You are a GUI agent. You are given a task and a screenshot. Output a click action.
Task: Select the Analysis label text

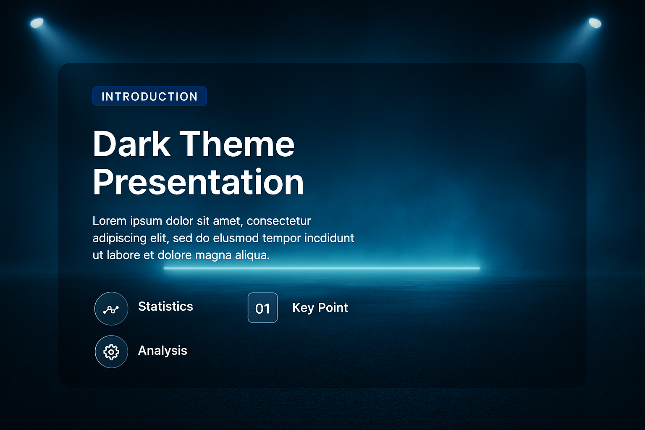tap(163, 351)
